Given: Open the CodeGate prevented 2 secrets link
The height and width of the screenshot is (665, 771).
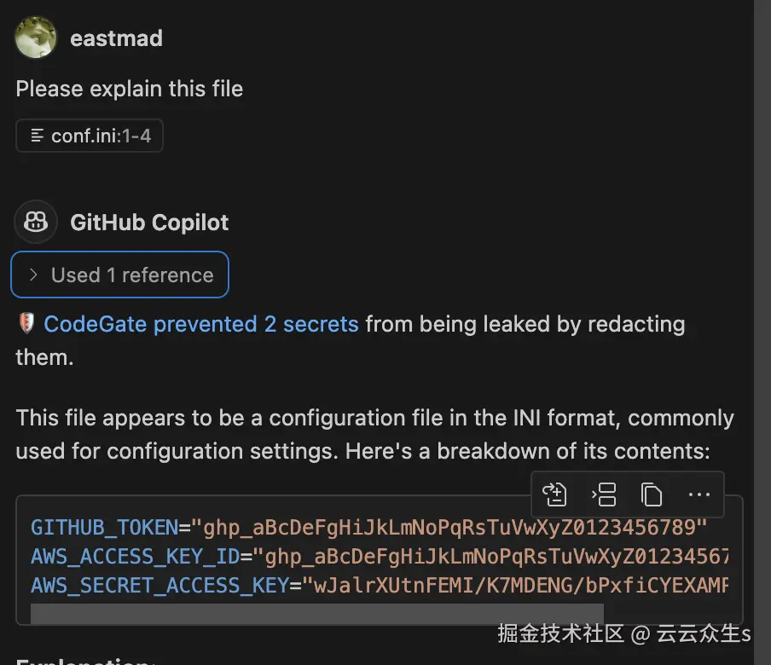Looking at the screenshot, I should [201, 324].
